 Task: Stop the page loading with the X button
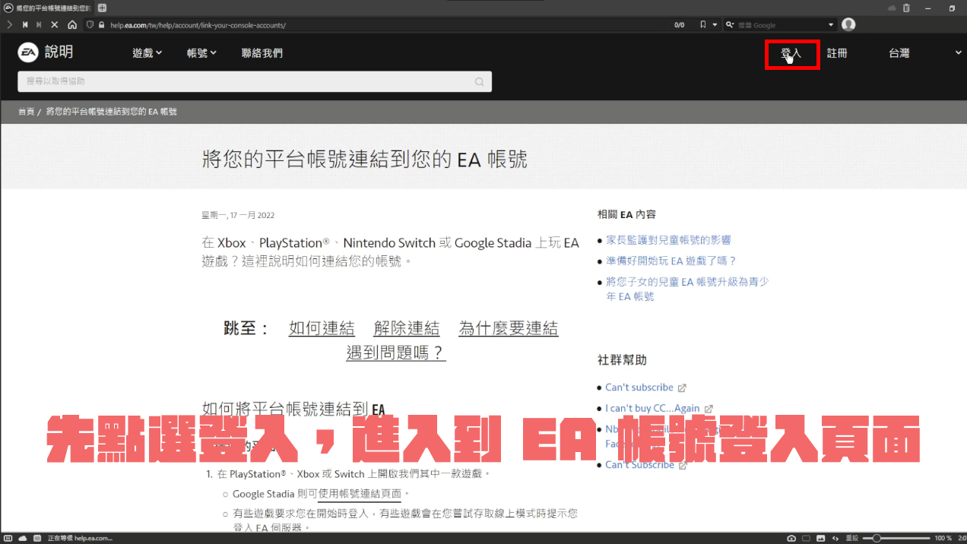54,24
